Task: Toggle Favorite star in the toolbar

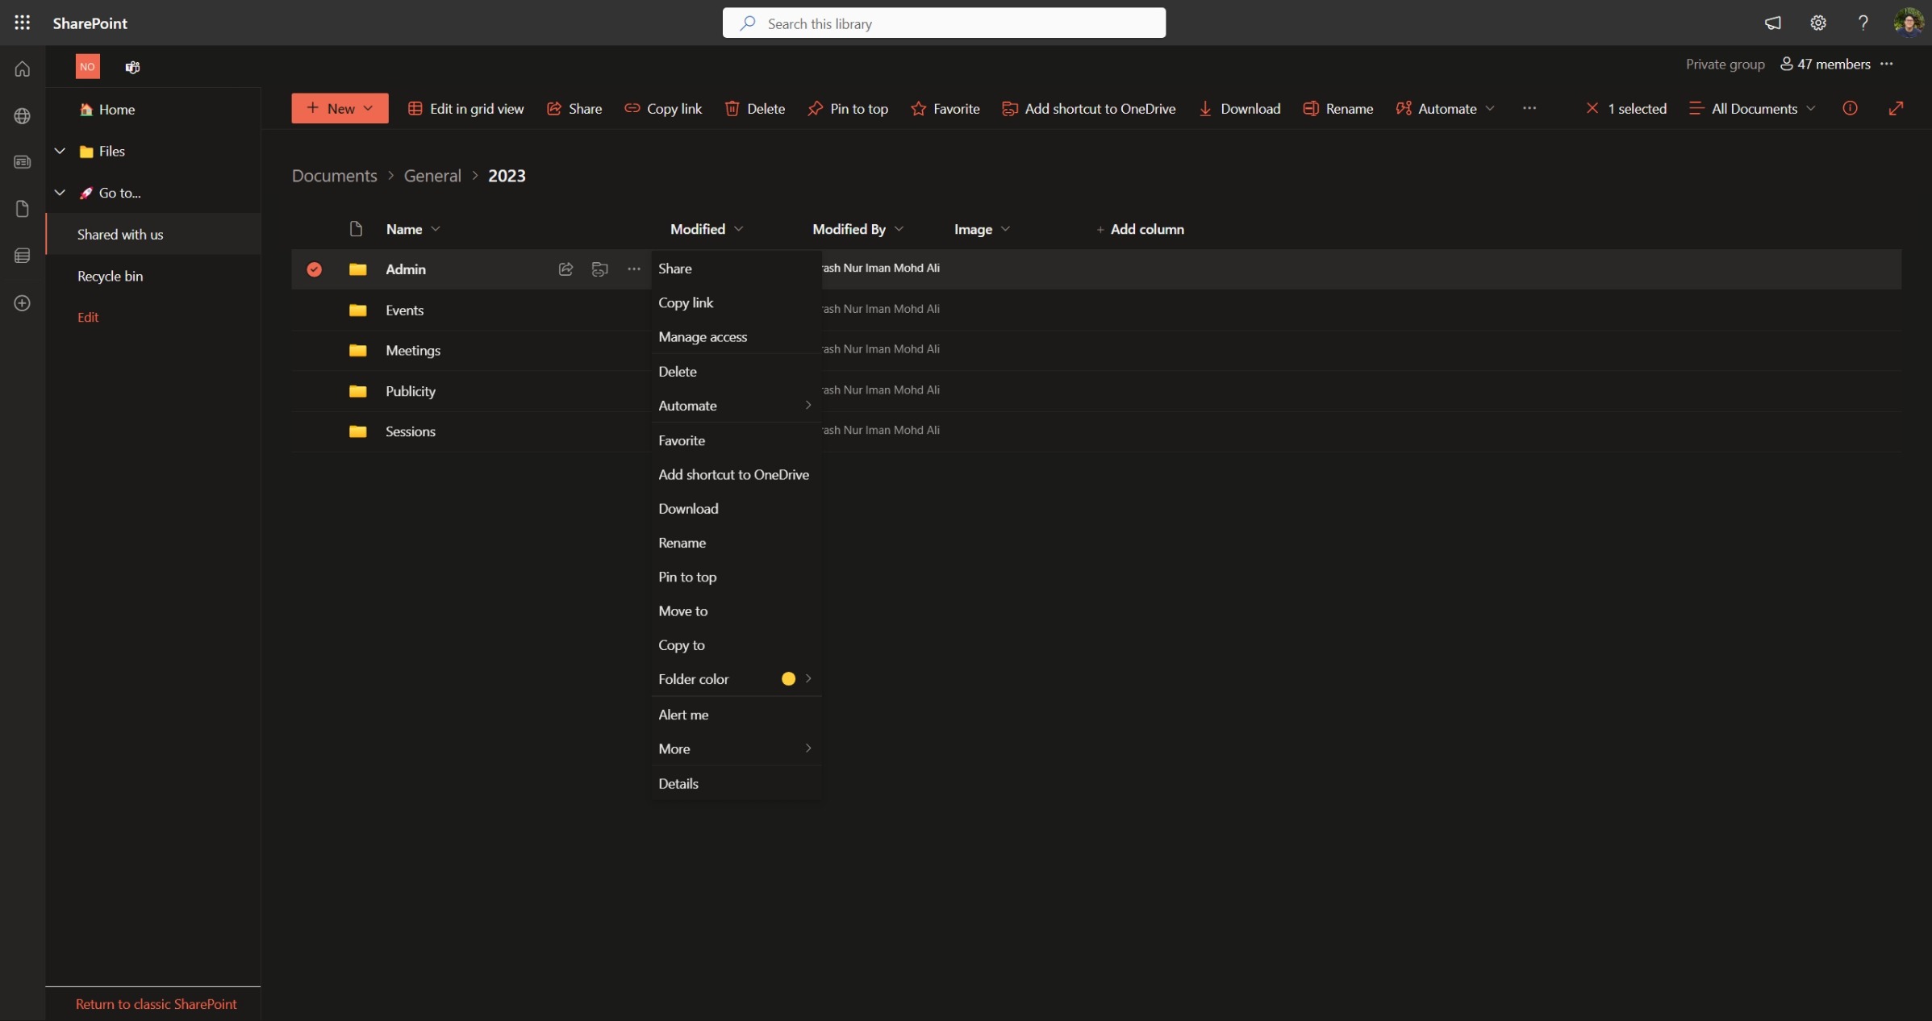Action: [945, 108]
